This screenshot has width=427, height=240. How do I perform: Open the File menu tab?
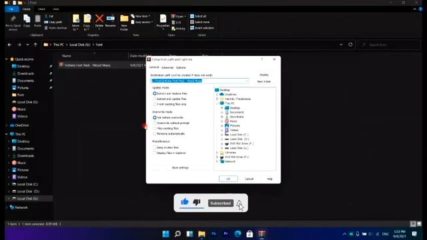[x=12, y=9]
